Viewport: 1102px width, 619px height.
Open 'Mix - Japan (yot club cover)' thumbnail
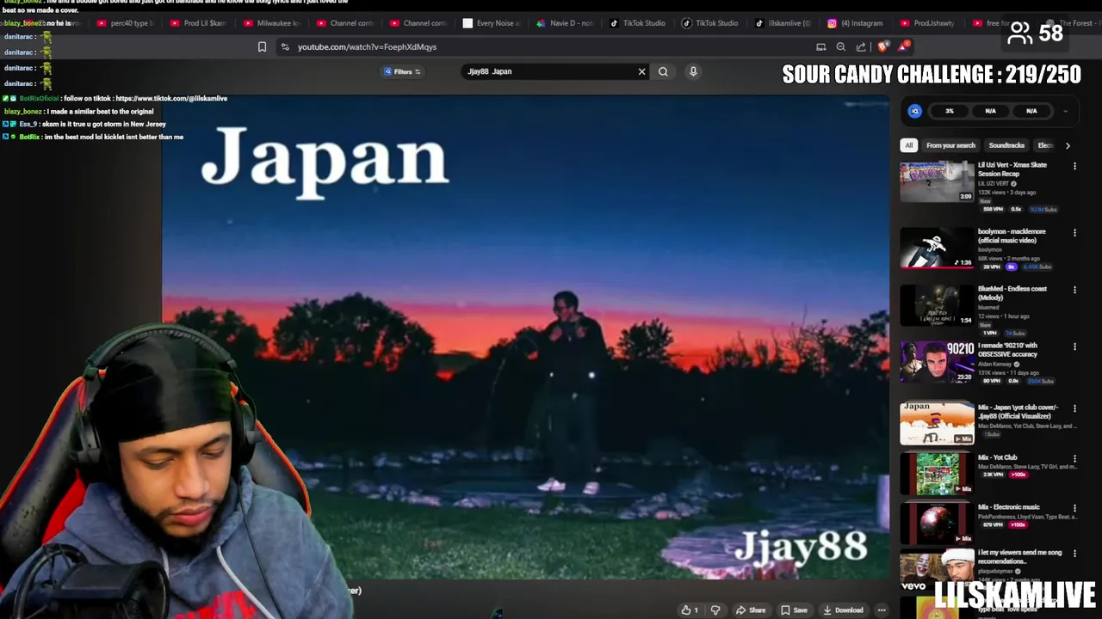(937, 423)
